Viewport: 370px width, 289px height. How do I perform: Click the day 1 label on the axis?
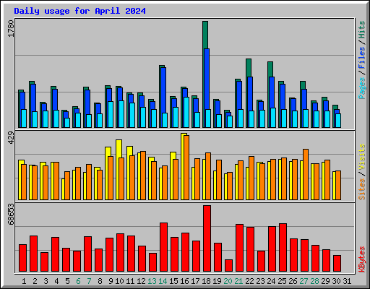point(24,281)
